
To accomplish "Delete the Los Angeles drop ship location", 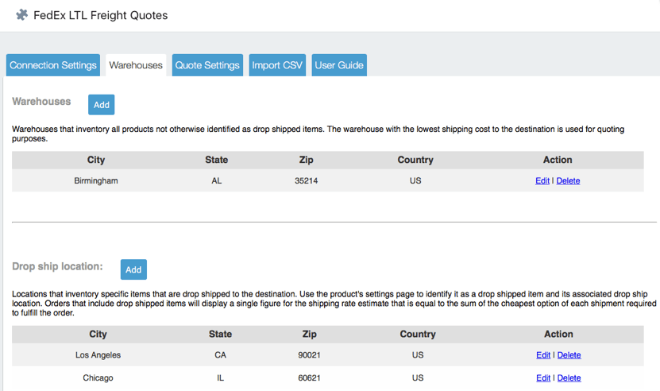I will coord(569,355).
